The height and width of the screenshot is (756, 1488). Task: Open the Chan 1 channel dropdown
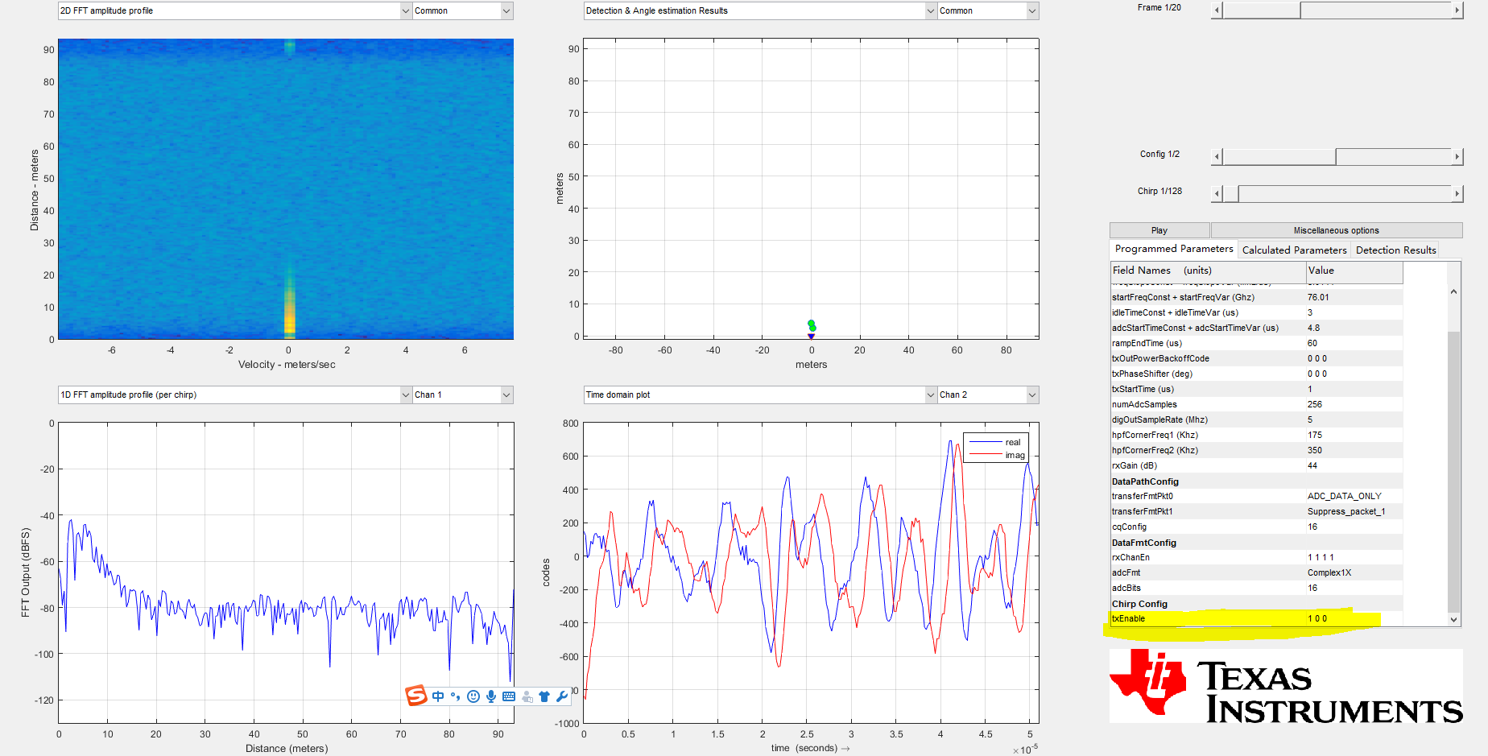463,395
